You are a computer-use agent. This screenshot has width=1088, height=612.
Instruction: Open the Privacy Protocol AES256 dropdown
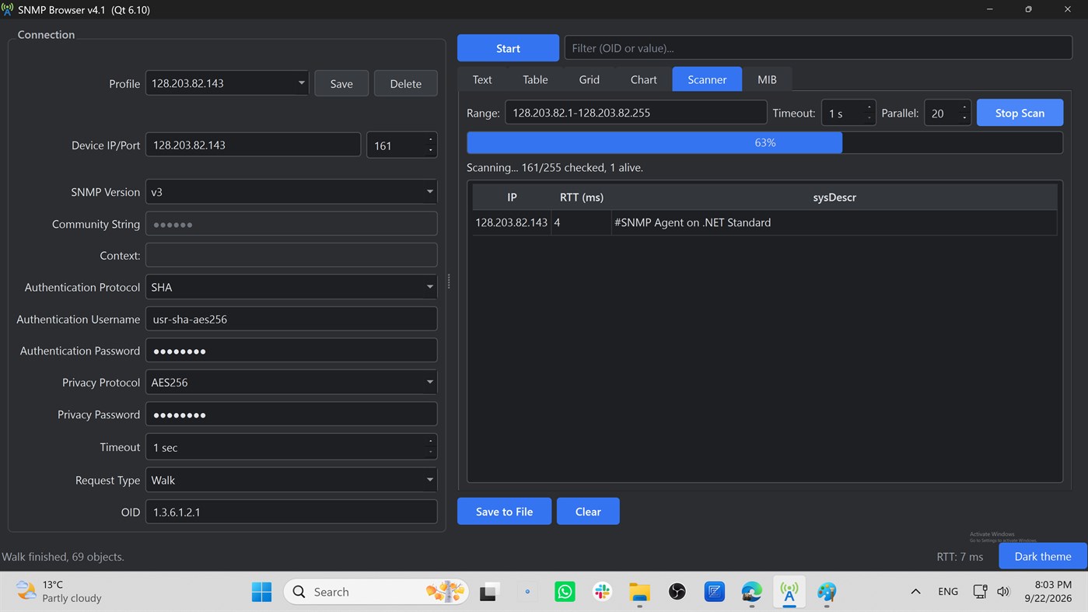pos(291,383)
